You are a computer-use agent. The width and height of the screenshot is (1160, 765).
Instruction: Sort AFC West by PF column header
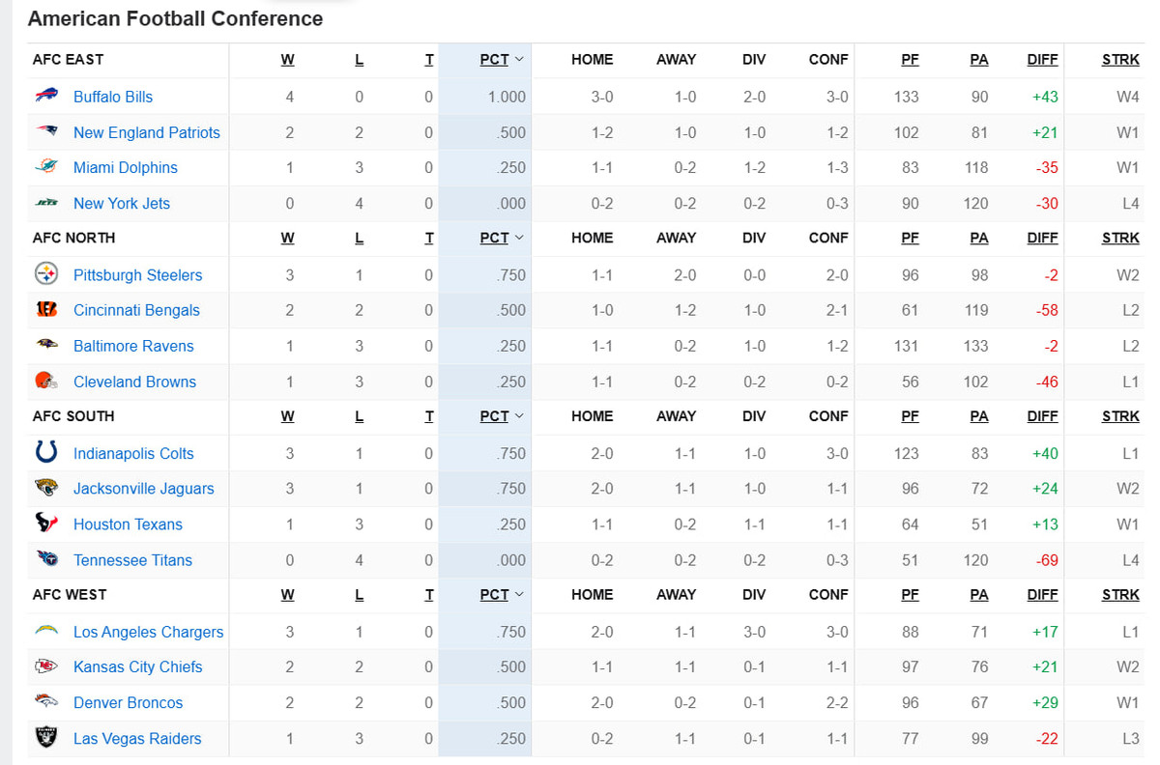click(x=910, y=595)
